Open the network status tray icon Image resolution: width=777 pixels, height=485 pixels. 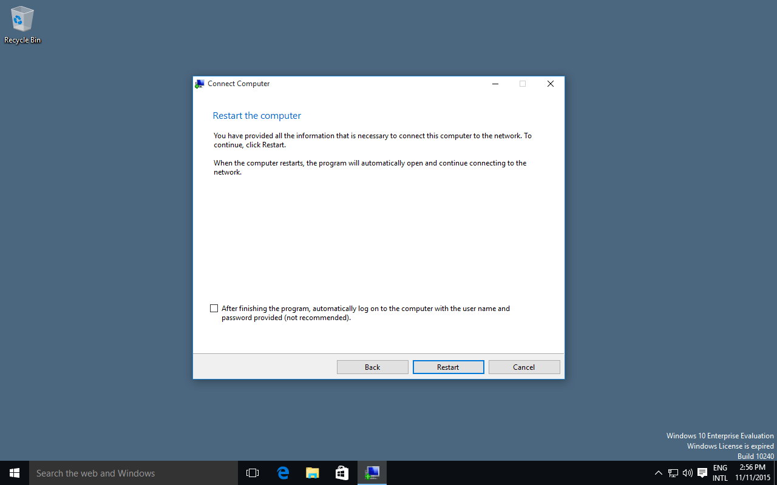tap(673, 473)
